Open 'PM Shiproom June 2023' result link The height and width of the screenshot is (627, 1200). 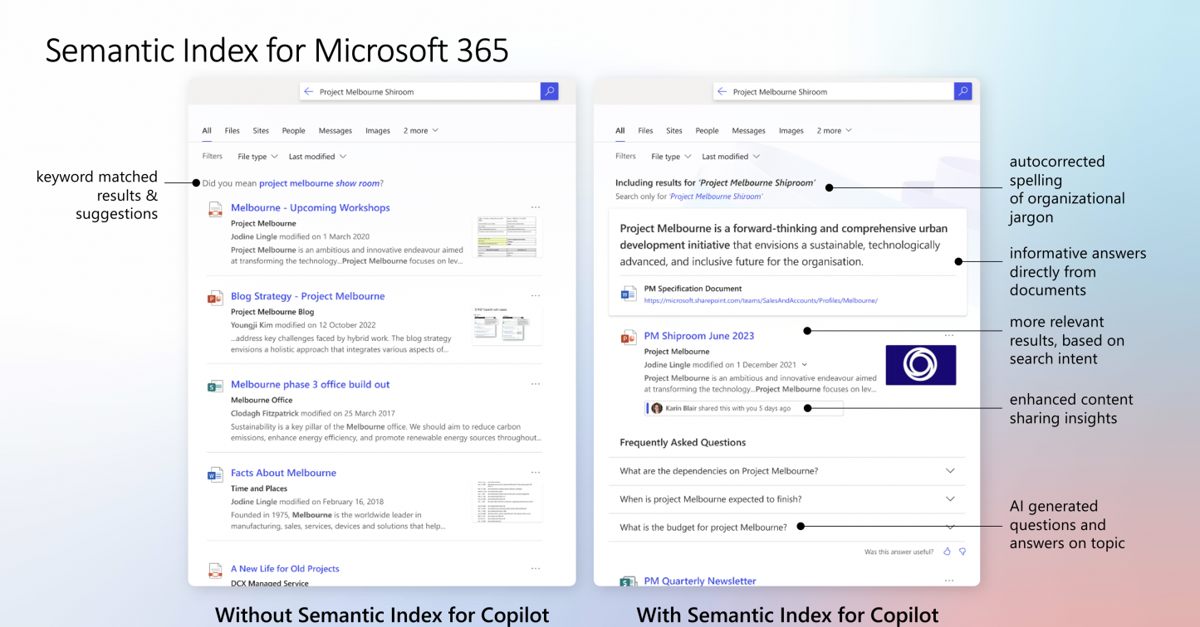click(699, 336)
